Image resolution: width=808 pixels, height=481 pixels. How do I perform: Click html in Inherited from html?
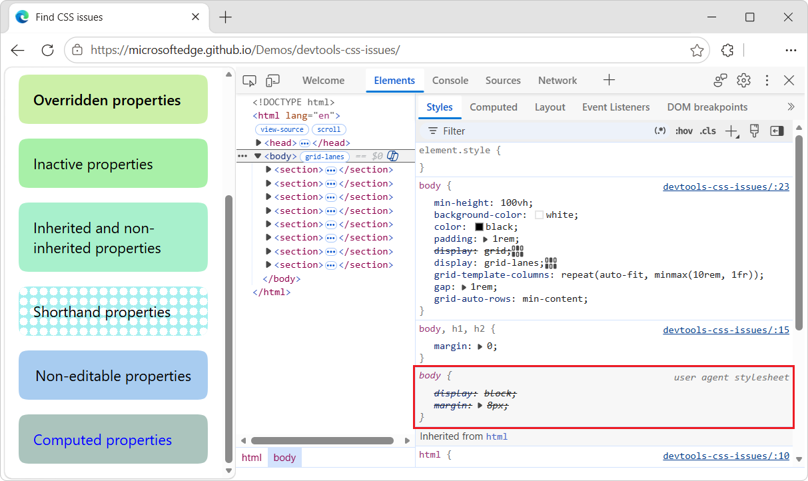497,437
